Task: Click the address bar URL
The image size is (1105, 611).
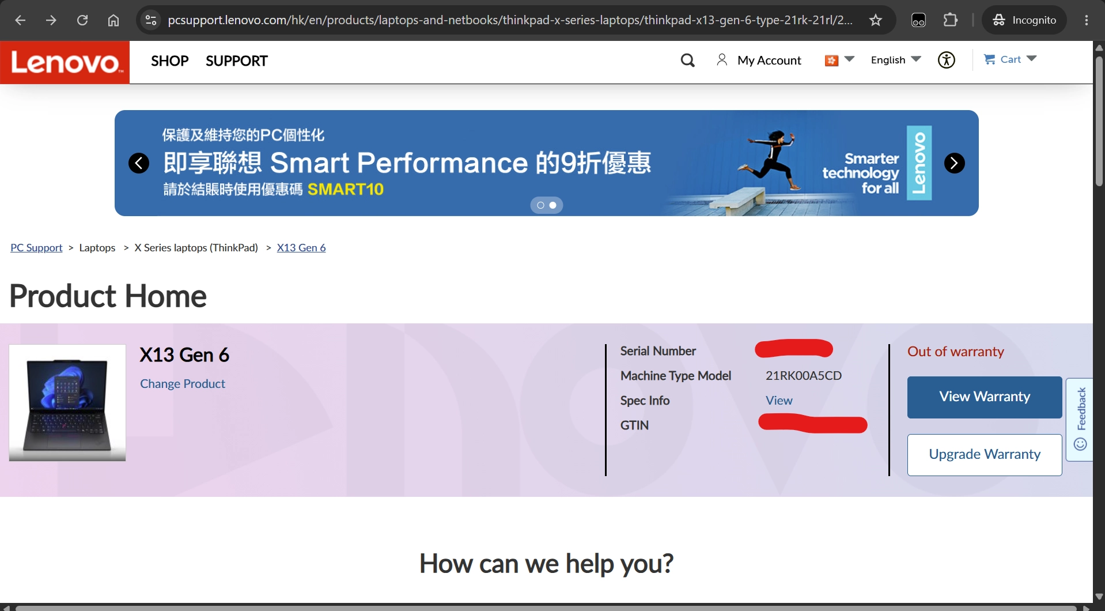Action: 510,20
